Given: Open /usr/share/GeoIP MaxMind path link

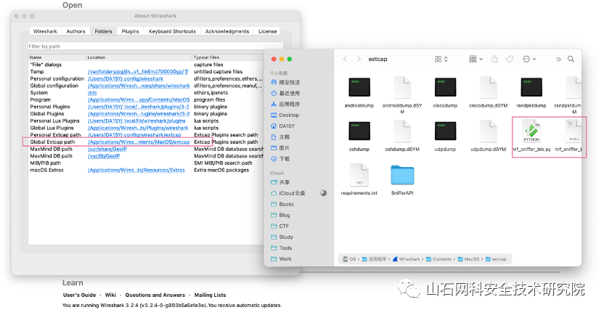Looking at the screenshot, I should [x=107, y=149].
